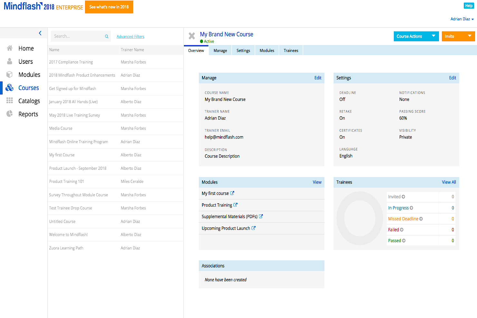Switch to the Trainees tab

pyautogui.click(x=291, y=51)
